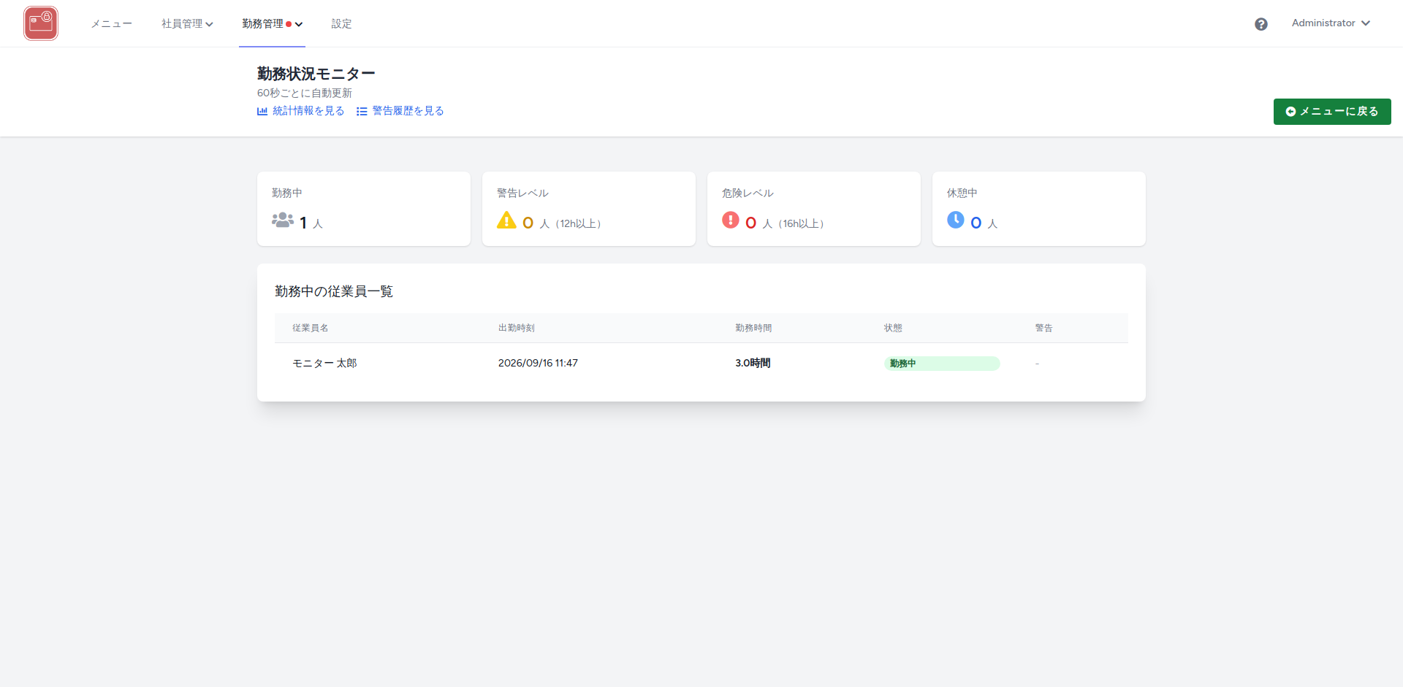Screen dimensions: 1403x687
Task: Click the red exclamation circle icon
Action: click(731, 220)
